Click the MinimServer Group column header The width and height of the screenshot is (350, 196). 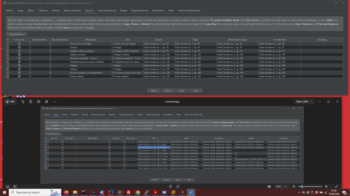237,40
